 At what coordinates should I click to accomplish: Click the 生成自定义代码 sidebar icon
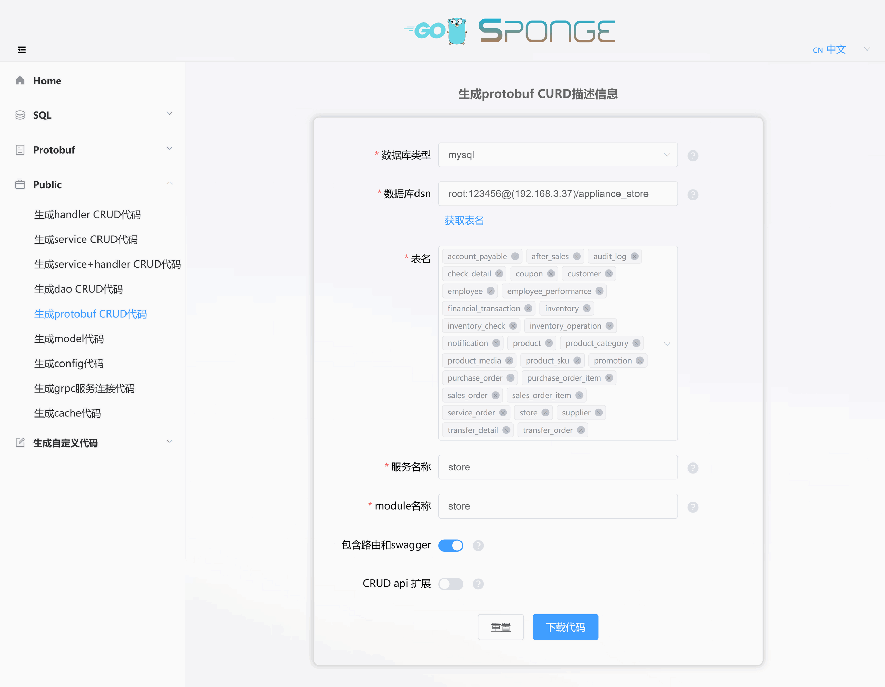point(20,442)
